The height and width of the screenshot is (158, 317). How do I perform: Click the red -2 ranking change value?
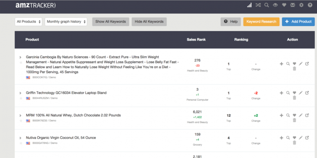coord(256,93)
